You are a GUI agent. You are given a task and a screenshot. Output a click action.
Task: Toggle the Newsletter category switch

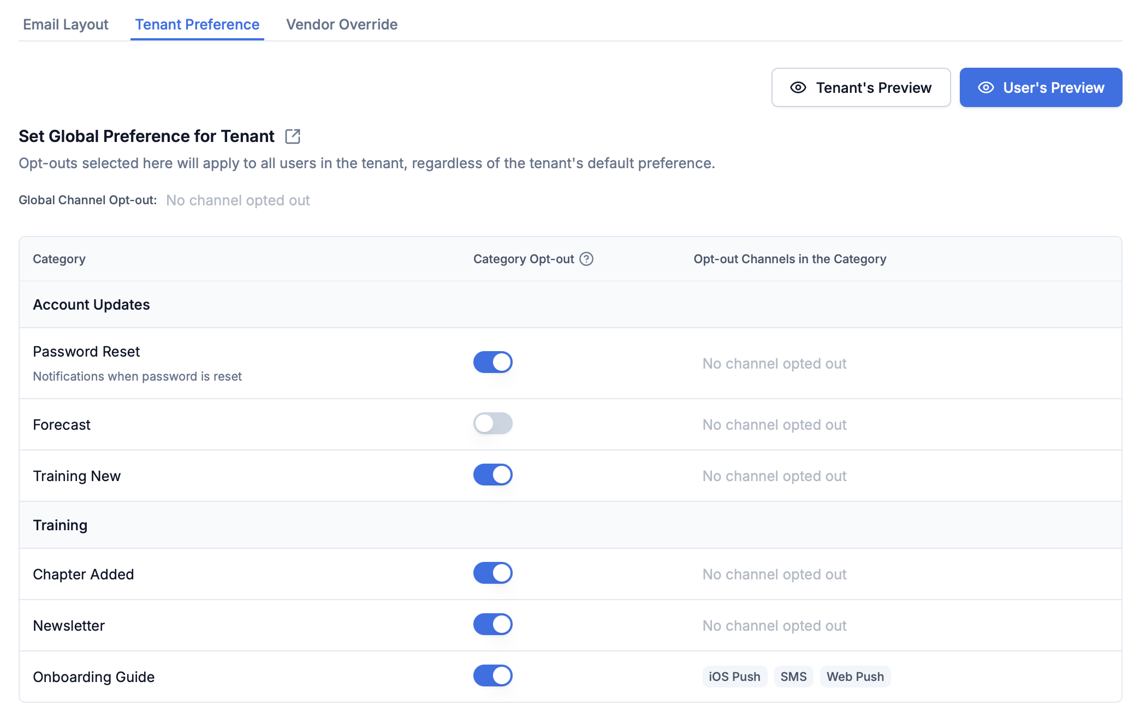492,624
